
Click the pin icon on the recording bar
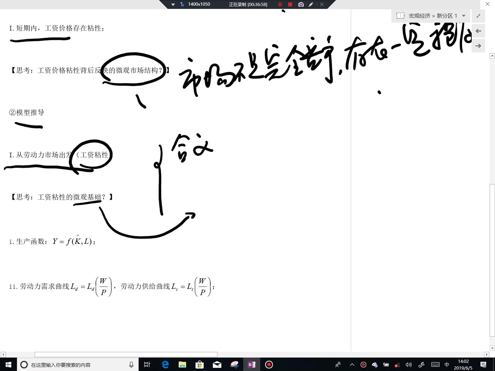181,4
